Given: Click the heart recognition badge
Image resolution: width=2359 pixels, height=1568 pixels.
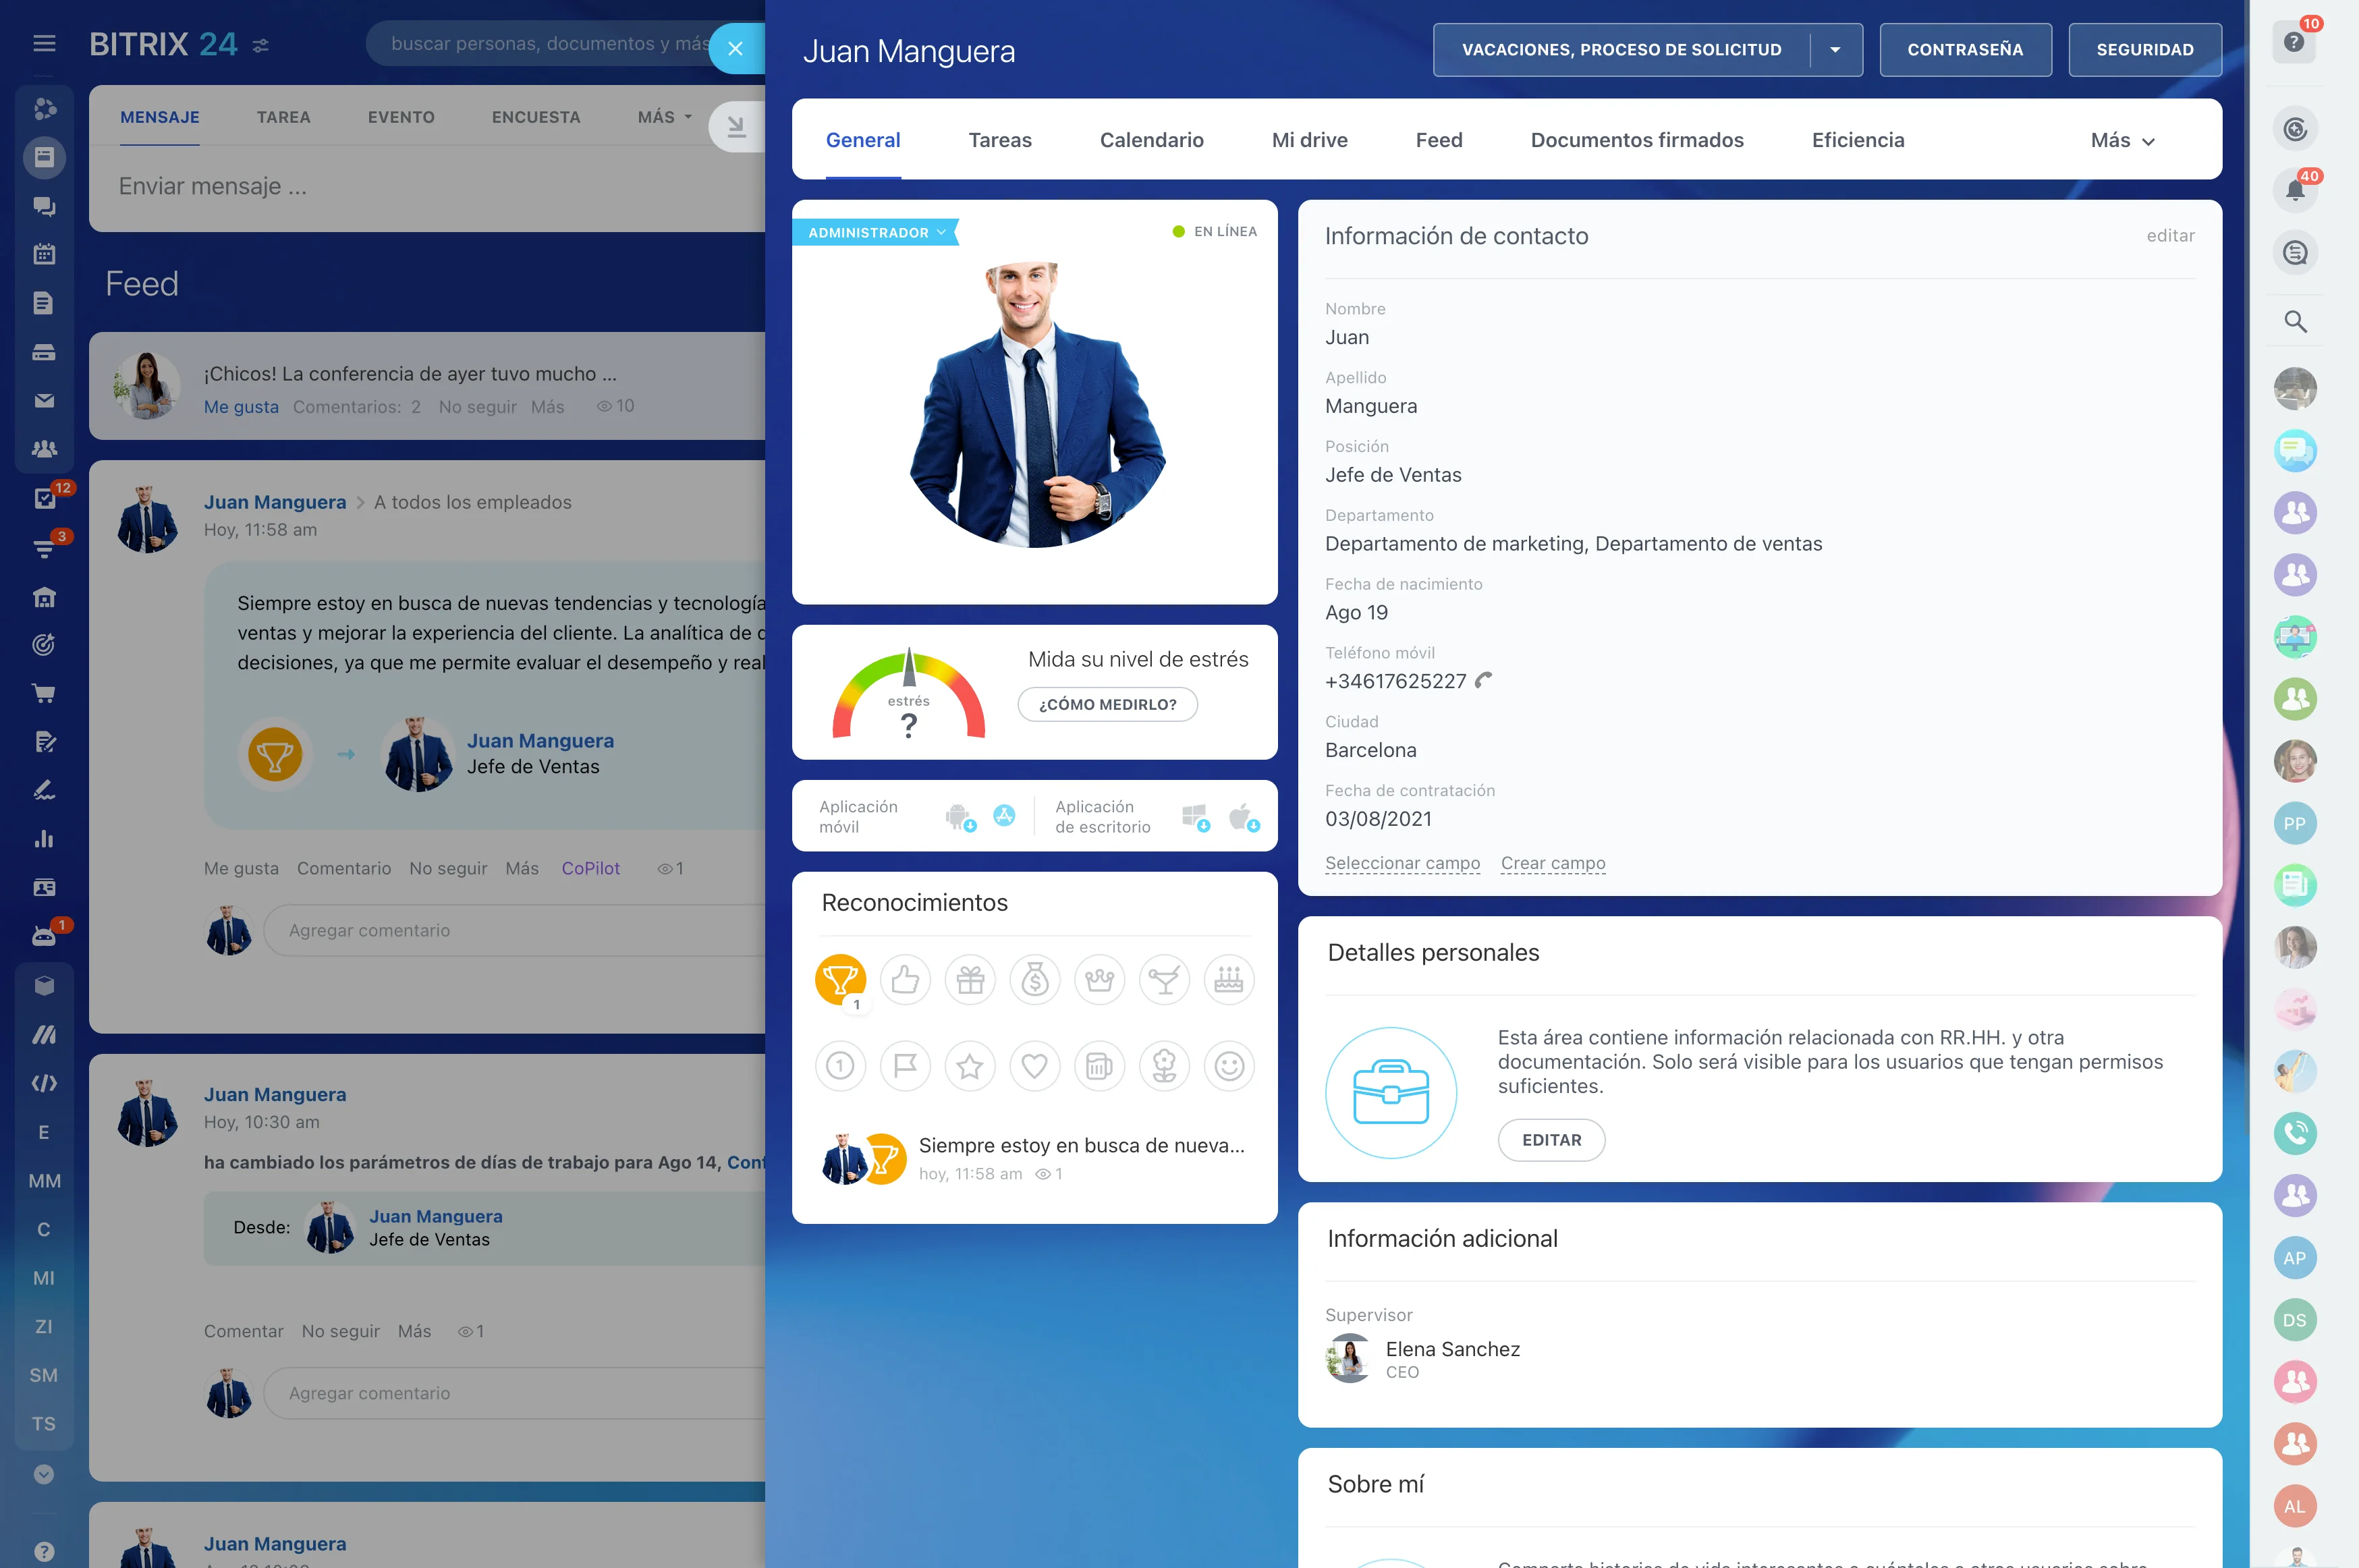Looking at the screenshot, I should (1034, 1066).
